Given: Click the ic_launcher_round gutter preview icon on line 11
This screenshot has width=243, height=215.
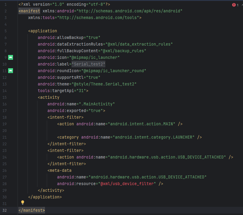Looking at the screenshot, I should click(x=11, y=71).
